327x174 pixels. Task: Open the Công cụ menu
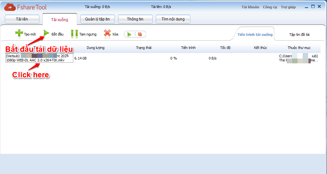tap(270, 7)
